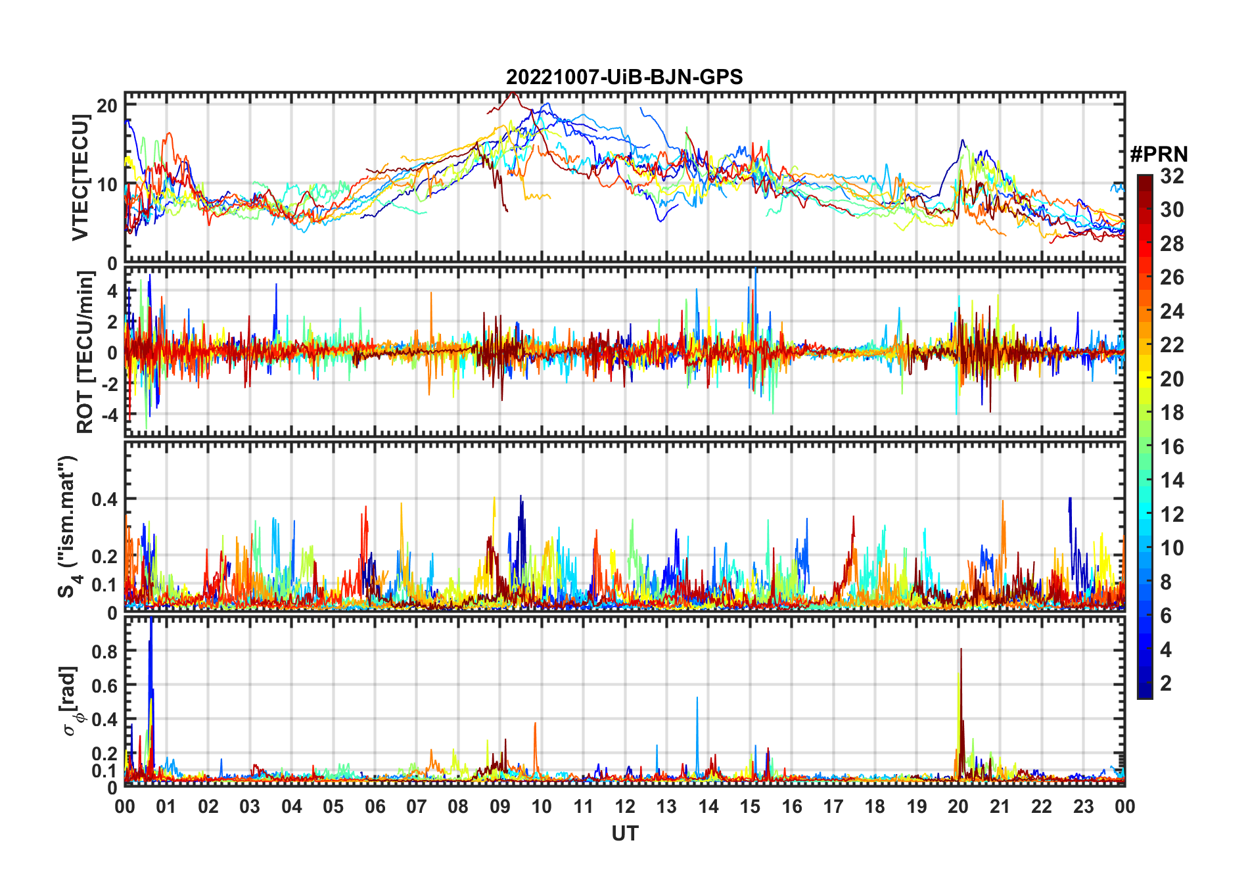Click x-axis hour tick 21

point(1000,806)
